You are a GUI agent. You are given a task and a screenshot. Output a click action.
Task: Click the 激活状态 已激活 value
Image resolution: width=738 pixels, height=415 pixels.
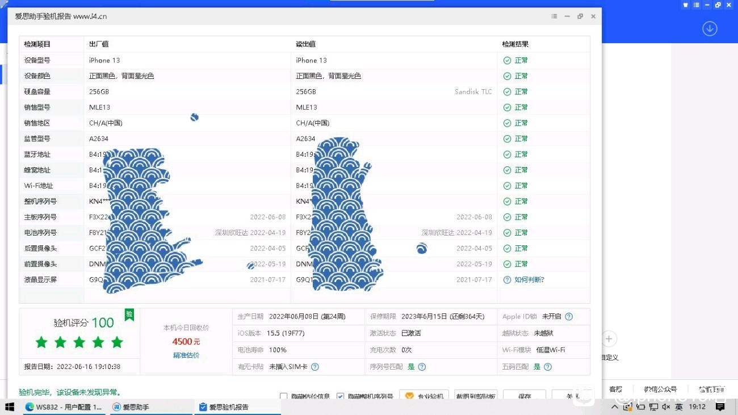411,333
